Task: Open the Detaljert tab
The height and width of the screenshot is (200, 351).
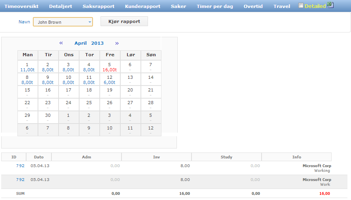Action: [x=61, y=6]
